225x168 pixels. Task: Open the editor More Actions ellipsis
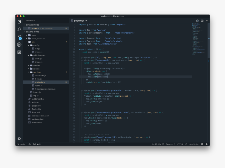click(207, 21)
